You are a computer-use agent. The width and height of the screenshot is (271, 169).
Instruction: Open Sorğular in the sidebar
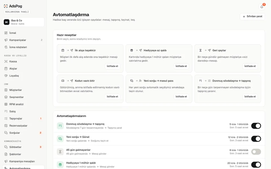[x=23, y=133]
